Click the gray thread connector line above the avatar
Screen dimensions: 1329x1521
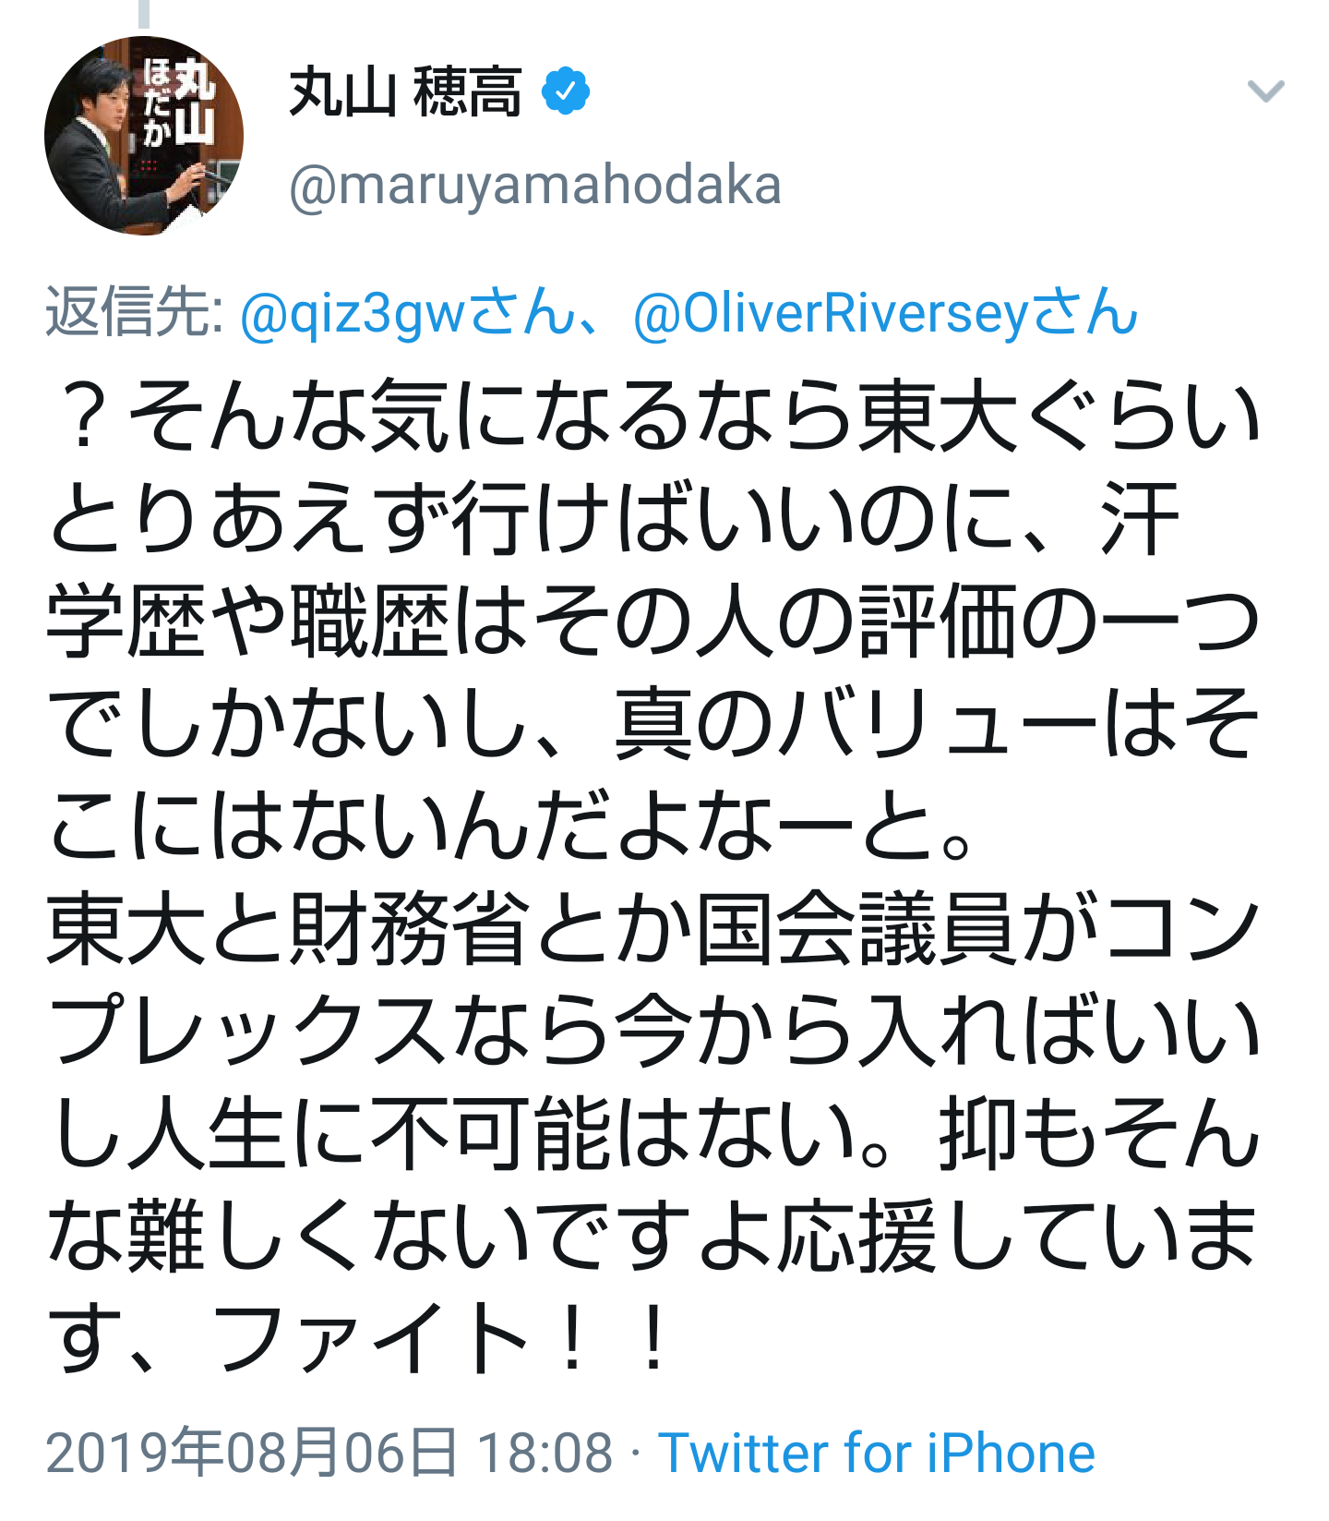pyautogui.click(x=144, y=14)
